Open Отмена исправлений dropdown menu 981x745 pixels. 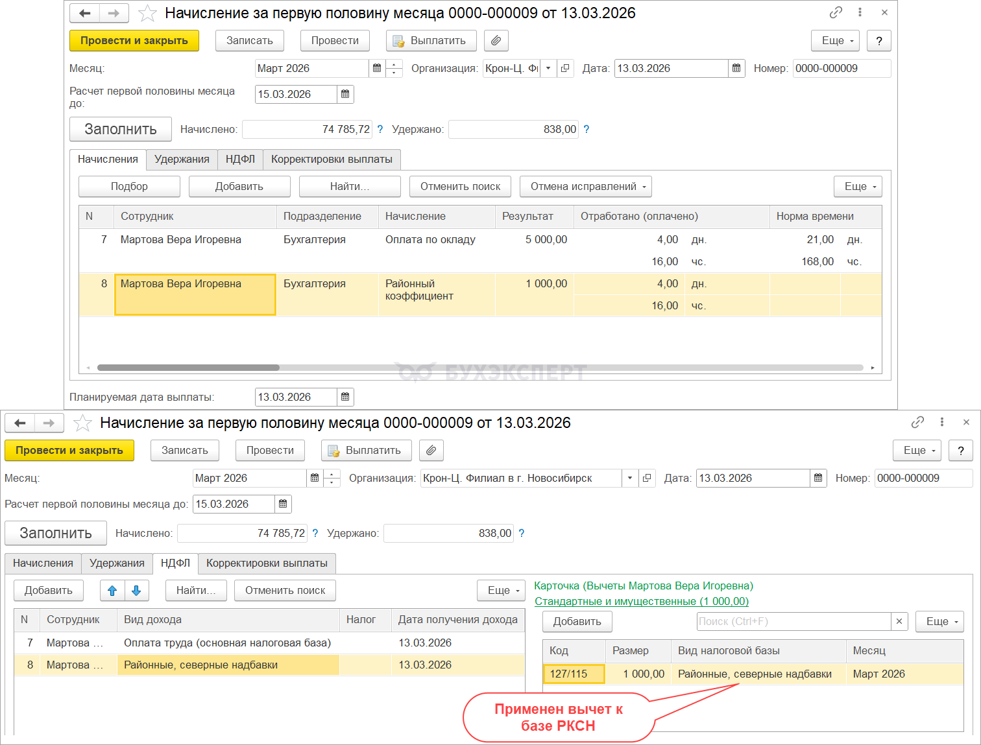pos(585,187)
